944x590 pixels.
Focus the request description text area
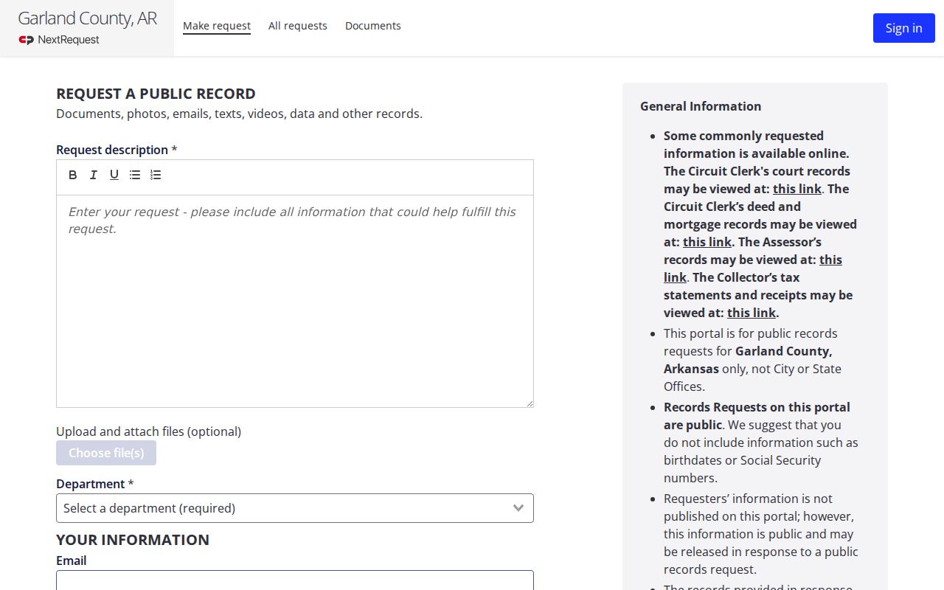click(295, 301)
